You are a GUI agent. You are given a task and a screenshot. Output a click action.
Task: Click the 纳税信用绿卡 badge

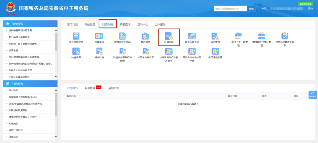click(x=305, y=4)
